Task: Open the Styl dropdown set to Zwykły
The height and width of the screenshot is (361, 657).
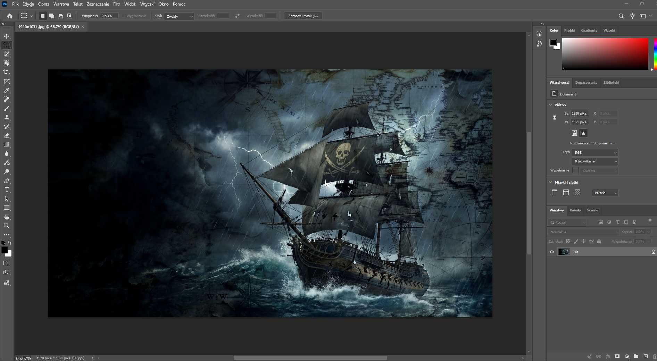Action: pyautogui.click(x=179, y=16)
